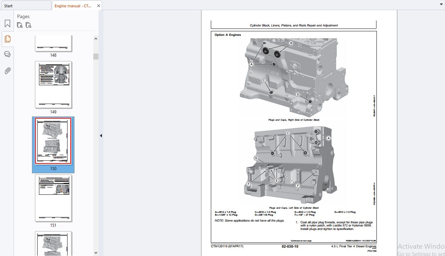Reduce page thumbnails with zoom-out icon
Screen dimensions: 445x256
tap(29, 25)
